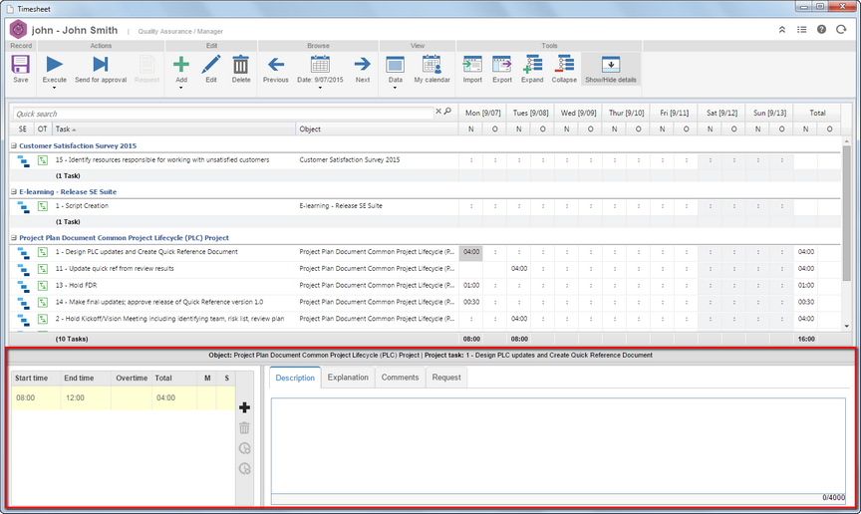Switch to the Explanation tab
Screen dimensions: 861x514
[x=348, y=378]
